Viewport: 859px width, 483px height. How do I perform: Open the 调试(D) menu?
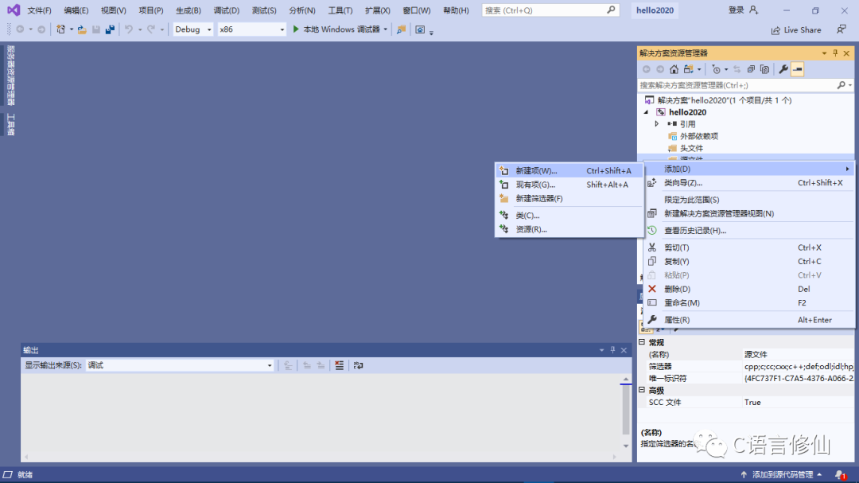pyautogui.click(x=226, y=10)
